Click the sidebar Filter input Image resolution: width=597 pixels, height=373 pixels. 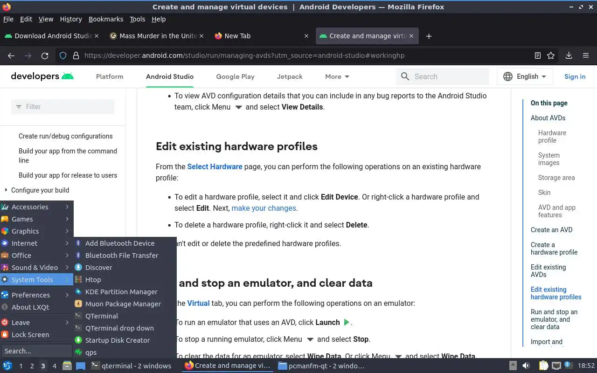[62, 107]
